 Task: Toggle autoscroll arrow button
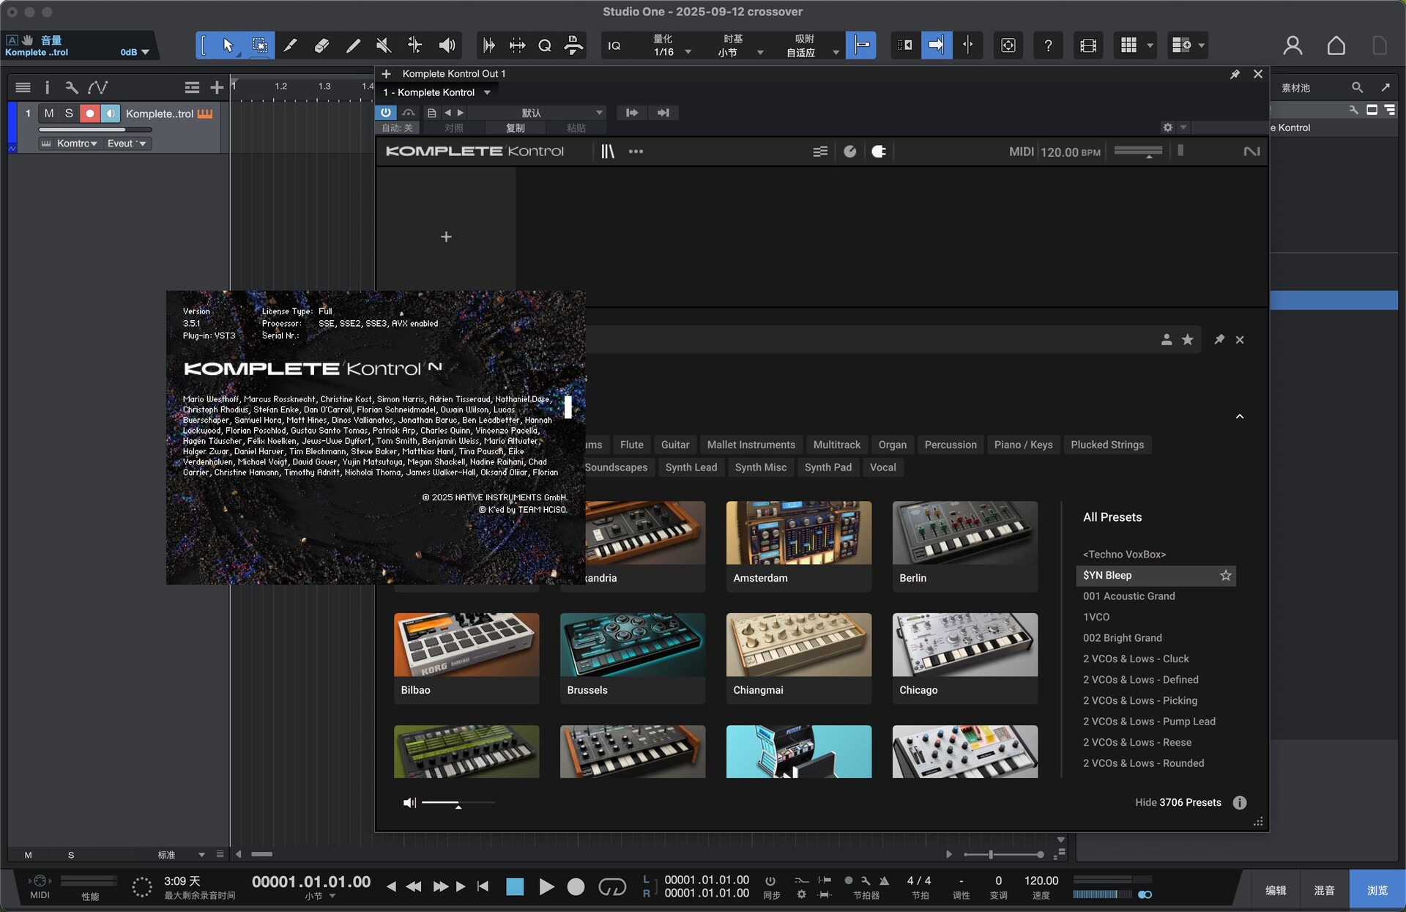click(x=937, y=45)
